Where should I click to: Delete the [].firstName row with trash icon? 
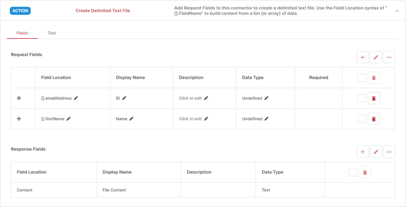pos(373,119)
